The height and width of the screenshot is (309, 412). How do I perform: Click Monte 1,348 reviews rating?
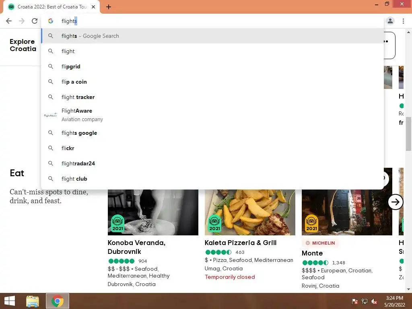(x=323, y=262)
